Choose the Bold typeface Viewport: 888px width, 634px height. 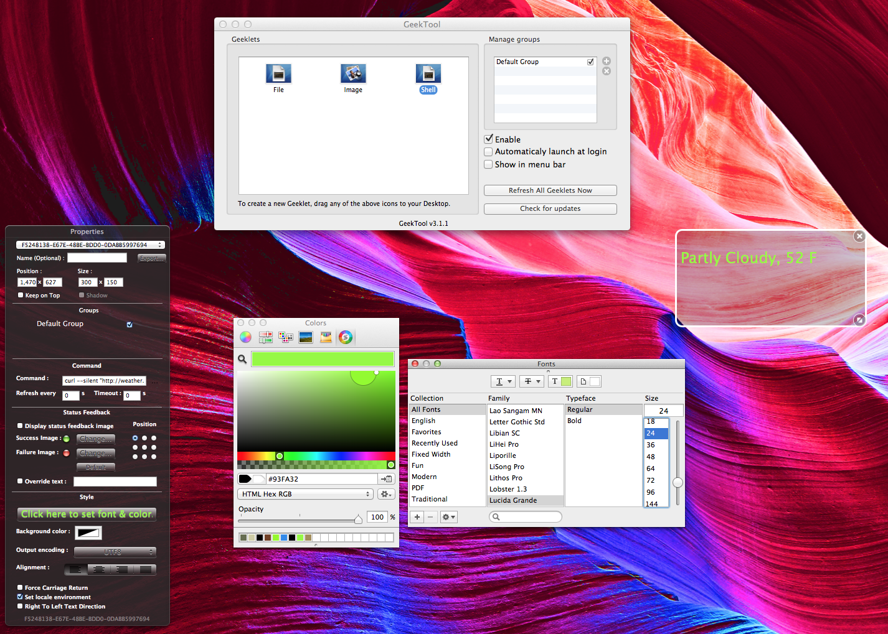point(575,421)
